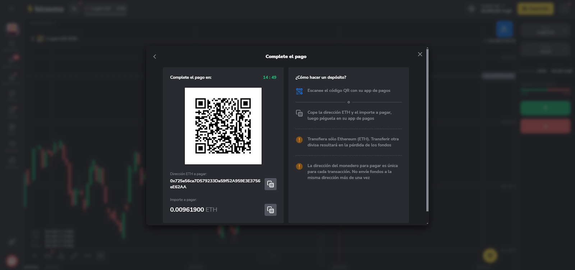Click the QR code image
The image size is (575, 270).
(223, 126)
